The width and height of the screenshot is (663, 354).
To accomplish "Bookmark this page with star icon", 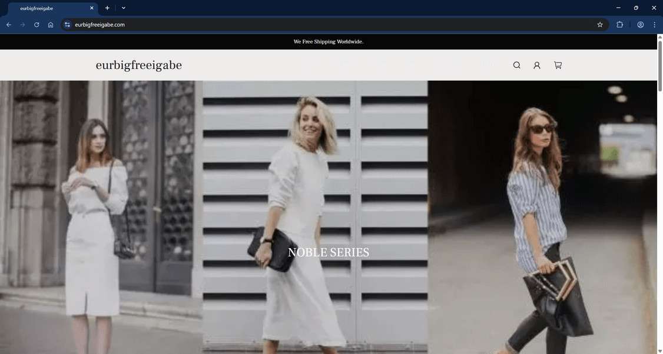I will 599,25.
